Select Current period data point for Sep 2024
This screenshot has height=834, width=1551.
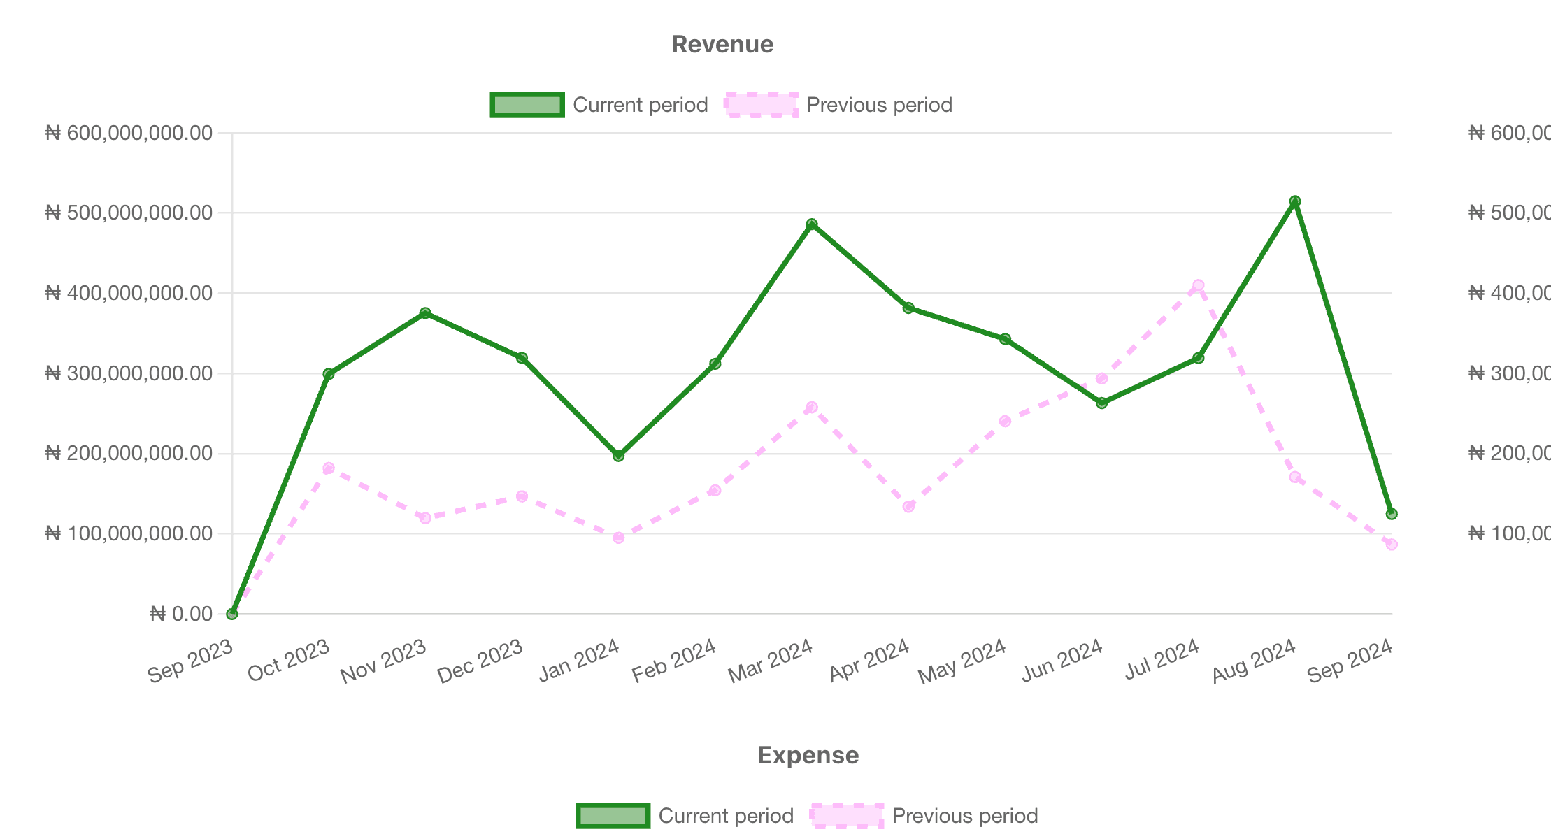(1392, 514)
